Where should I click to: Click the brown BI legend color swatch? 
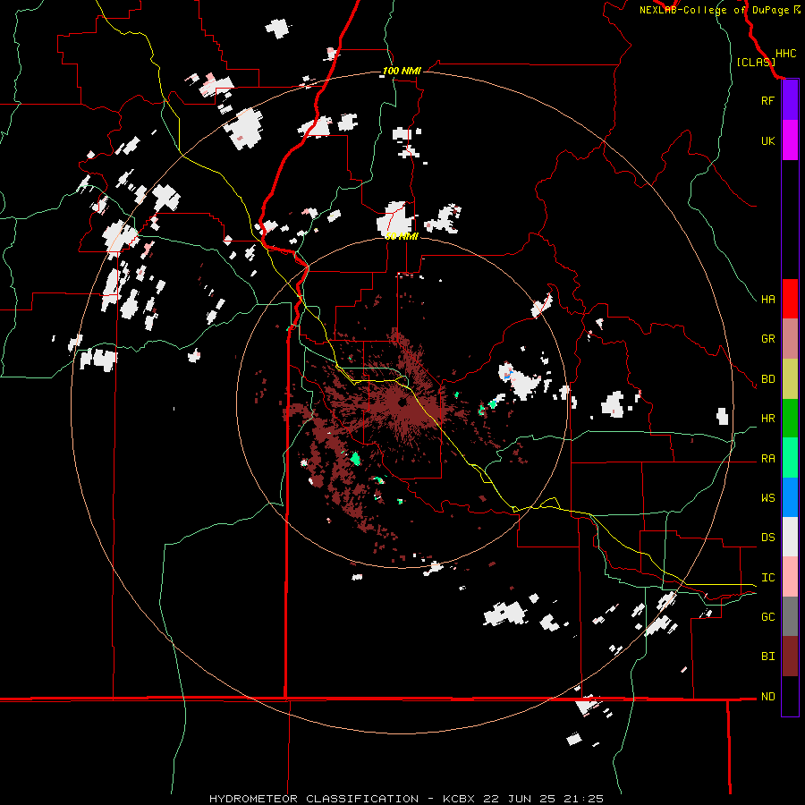790,657
